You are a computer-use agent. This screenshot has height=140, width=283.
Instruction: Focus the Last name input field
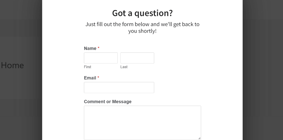click(x=137, y=58)
